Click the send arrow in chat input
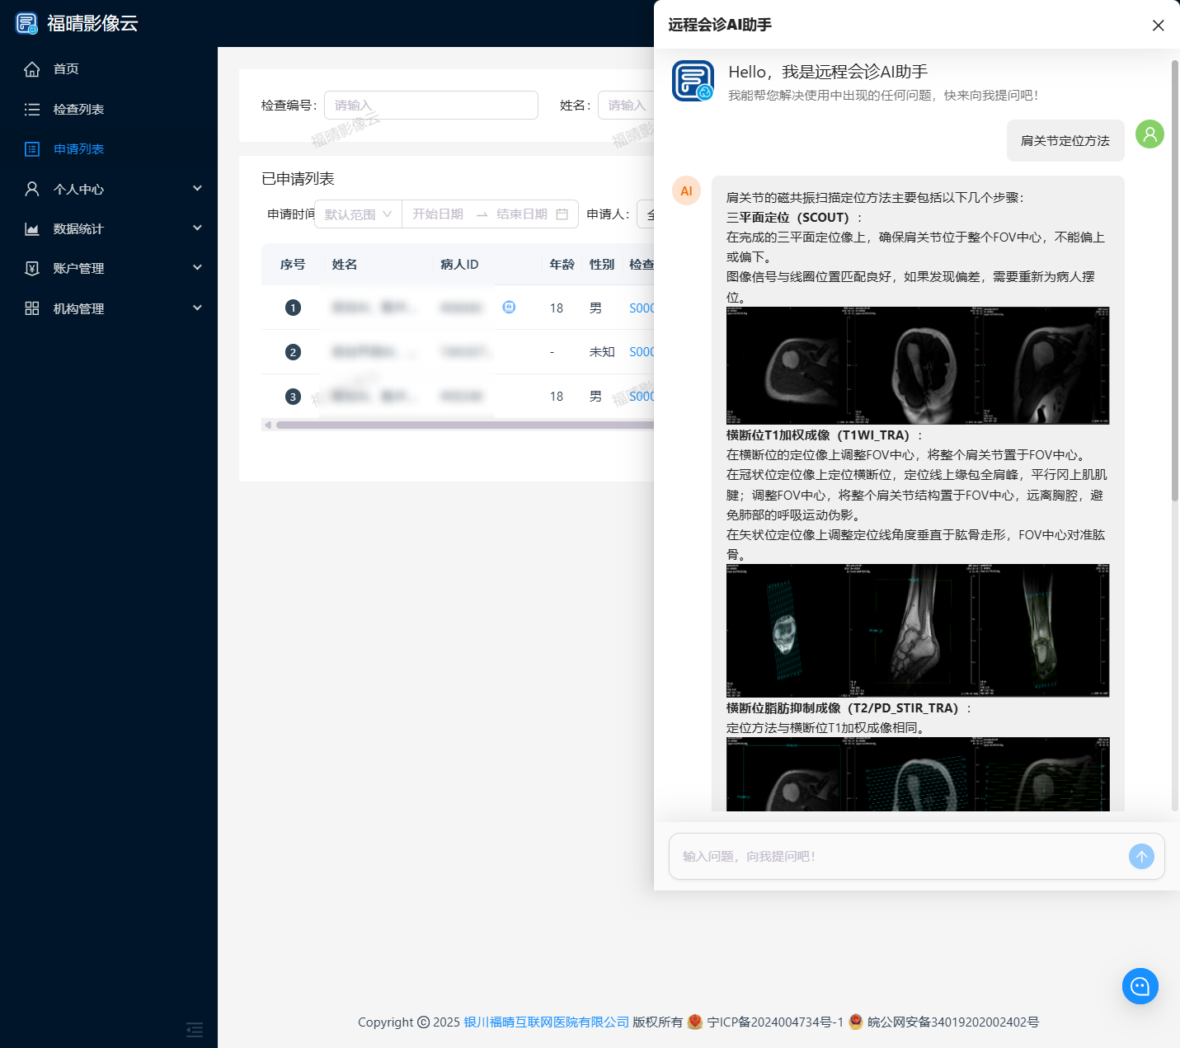The image size is (1180, 1048). tap(1141, 856)
